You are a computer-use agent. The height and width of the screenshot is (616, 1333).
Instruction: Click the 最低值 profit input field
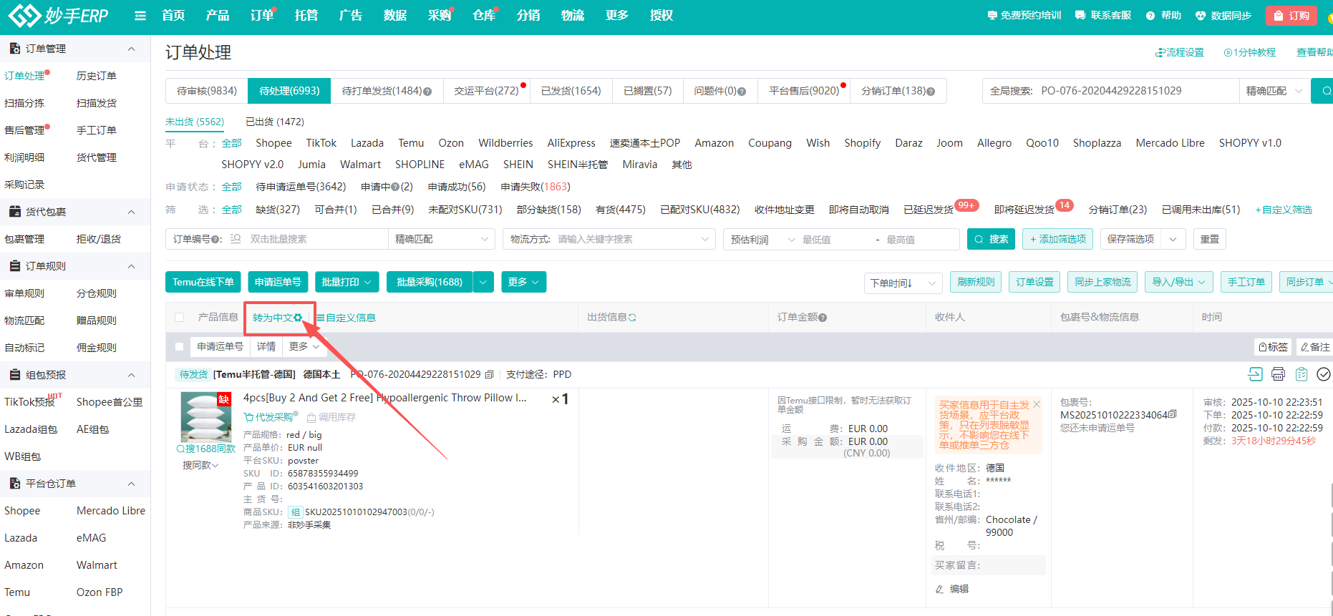click(x=834, y=240)
